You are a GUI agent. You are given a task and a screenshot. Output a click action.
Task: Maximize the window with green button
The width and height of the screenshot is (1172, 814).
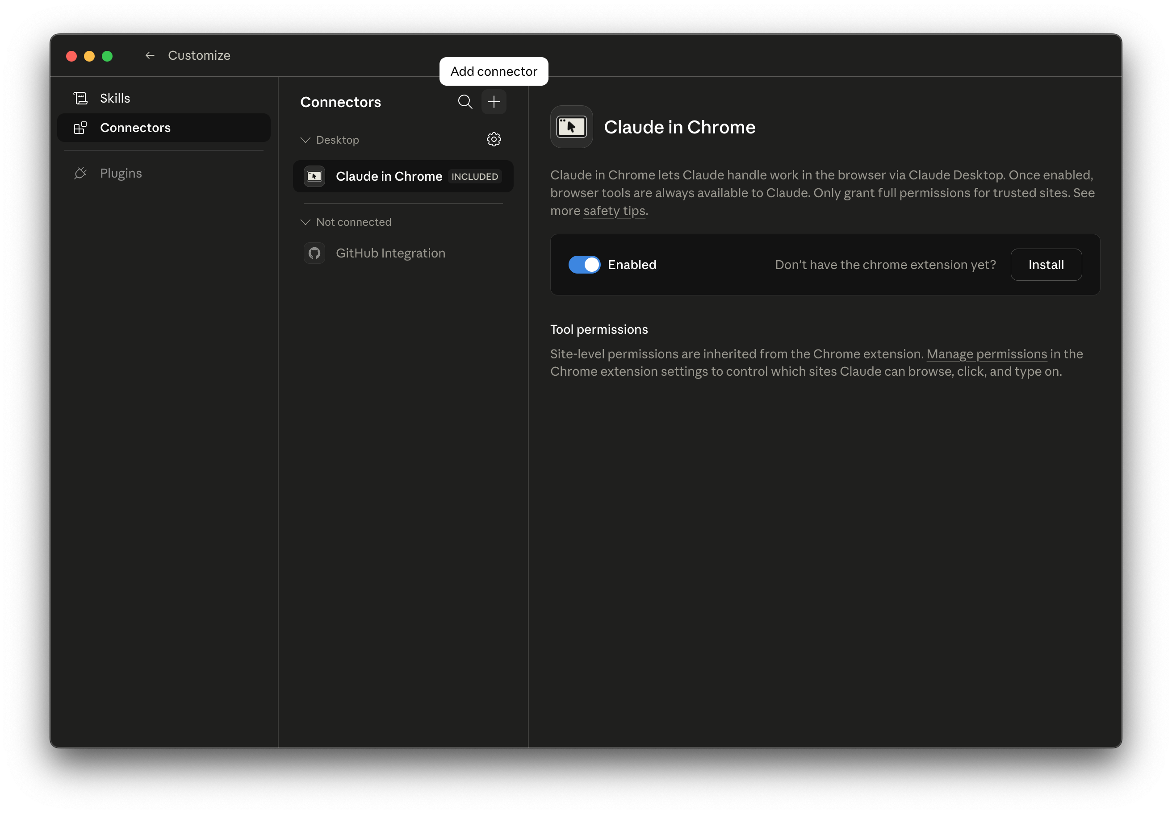pyautogui.click(x=107, y=56)
